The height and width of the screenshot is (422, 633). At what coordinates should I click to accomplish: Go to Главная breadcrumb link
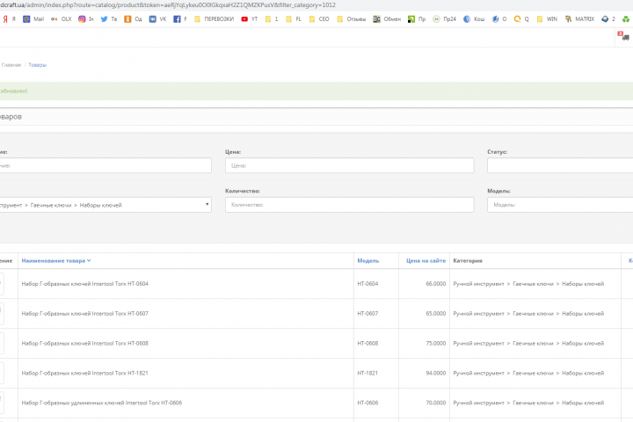(11, 65)
